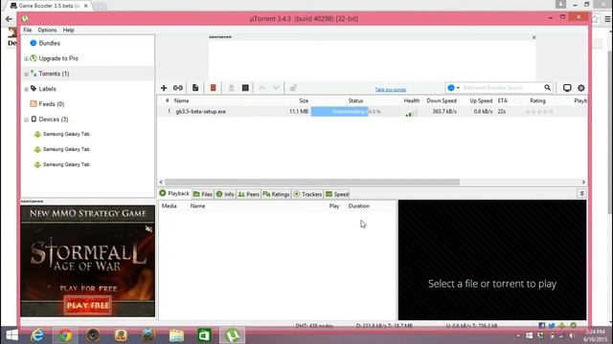This screenshot has height=344, width=613.
Task: Open the Windows Start button
Action: [x=11, y=335]
